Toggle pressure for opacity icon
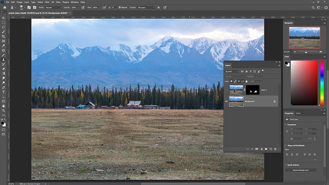This screenshot has height=185, width=329. click(x=83, y=8)
